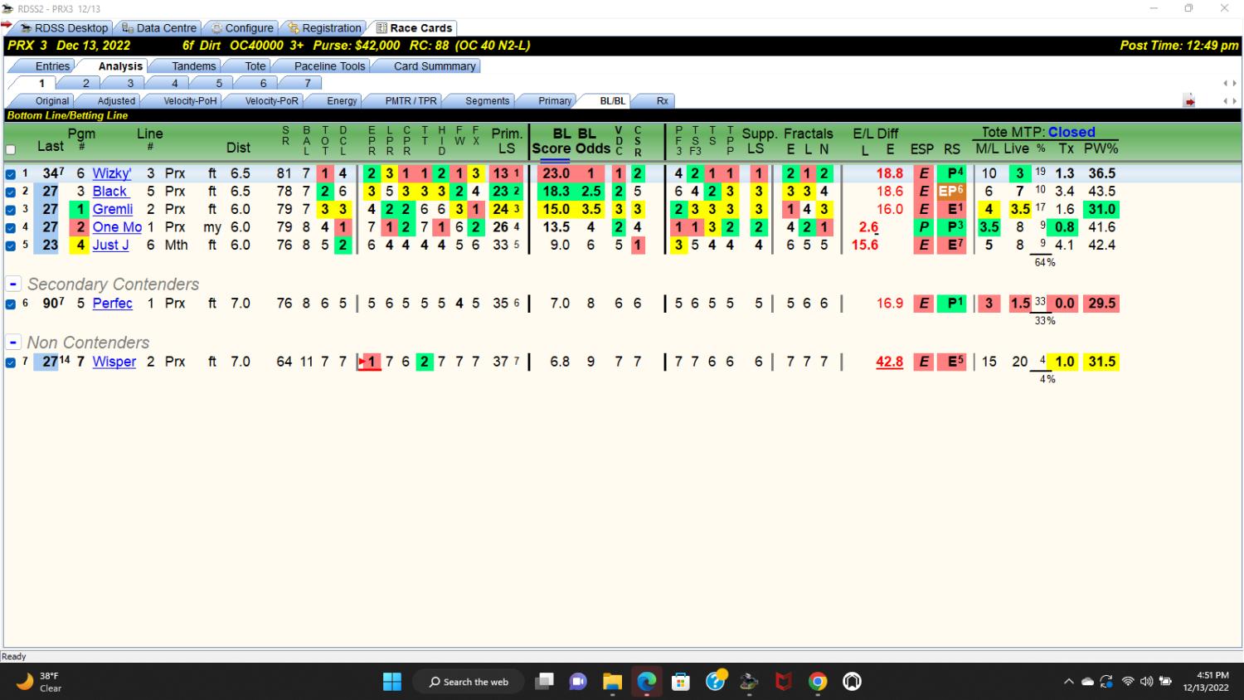Switch to the Energy view tab
Image resolution: width=1244 pixels, height=700 pixels.
tap(342, 100)
